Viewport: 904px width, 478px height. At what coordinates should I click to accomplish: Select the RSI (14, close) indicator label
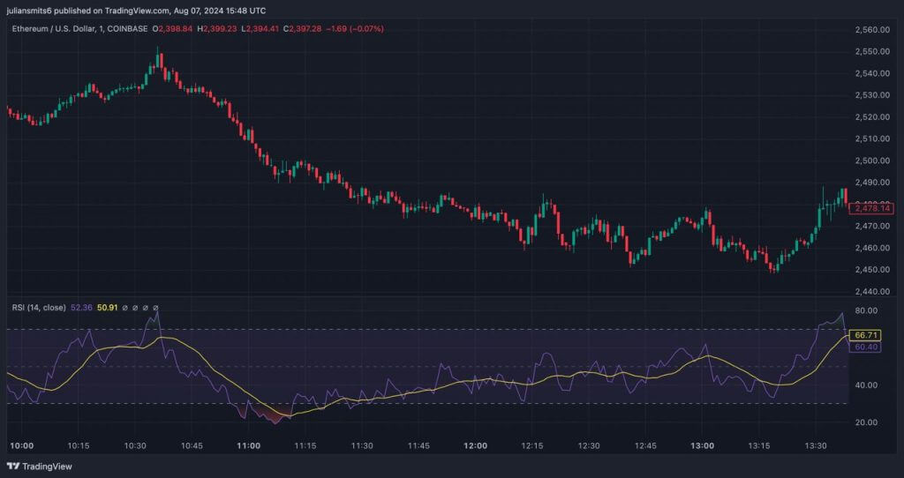[38, 307]
